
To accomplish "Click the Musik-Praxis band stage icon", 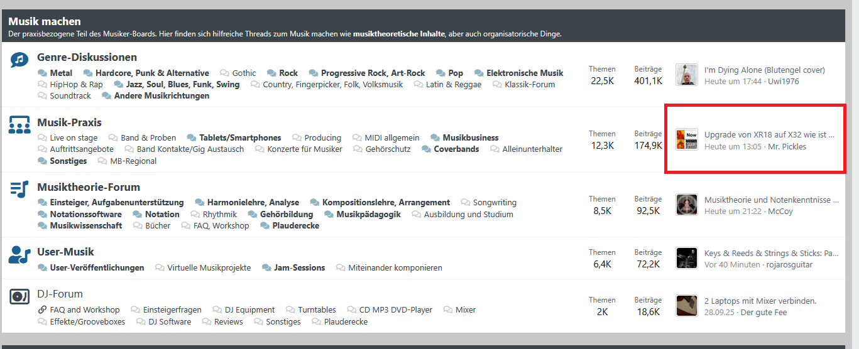I will [19, 126].
